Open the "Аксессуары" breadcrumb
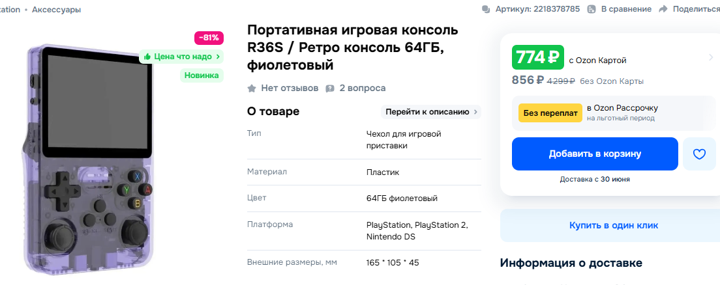 (x=57, y=10)
